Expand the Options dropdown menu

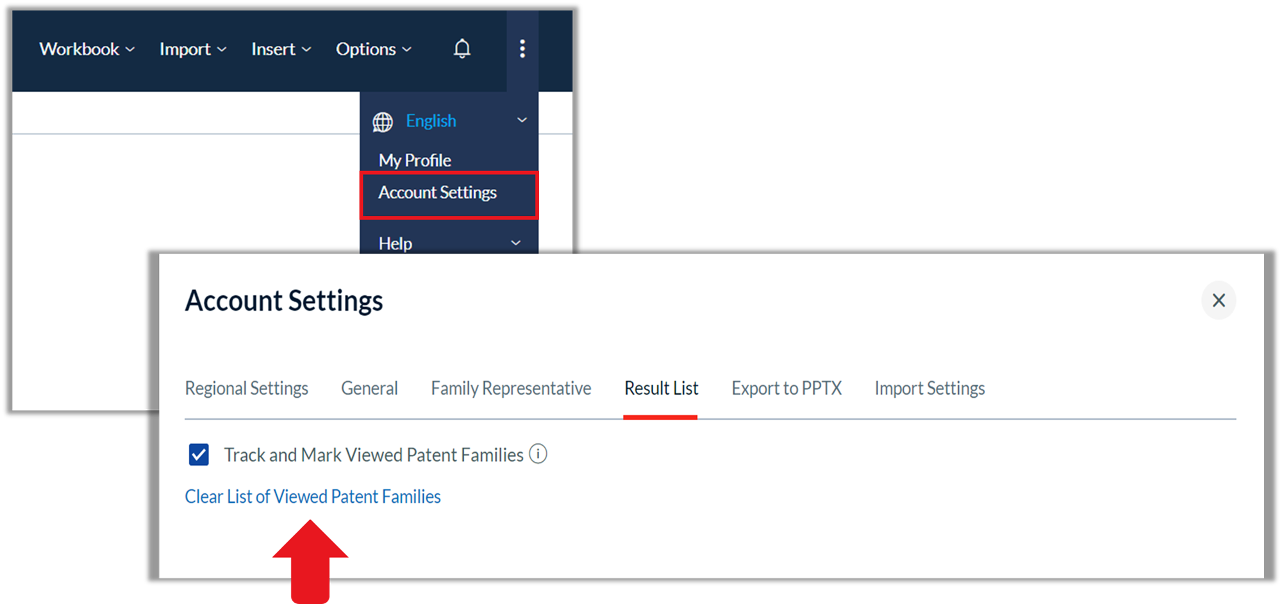pos(374,49)
